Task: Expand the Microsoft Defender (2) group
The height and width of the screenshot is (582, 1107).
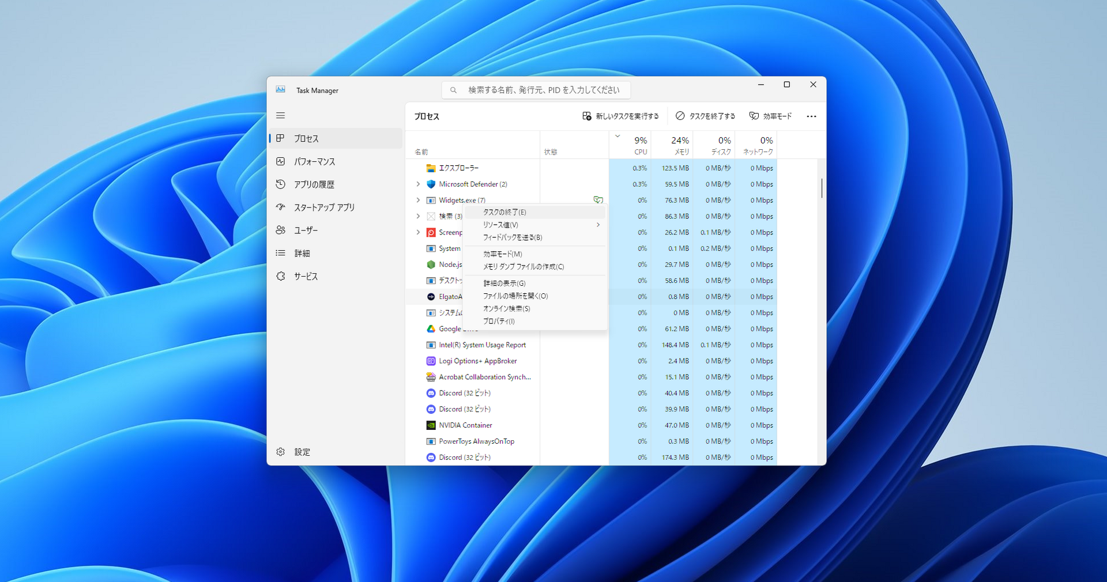Action: coord(418,184)
